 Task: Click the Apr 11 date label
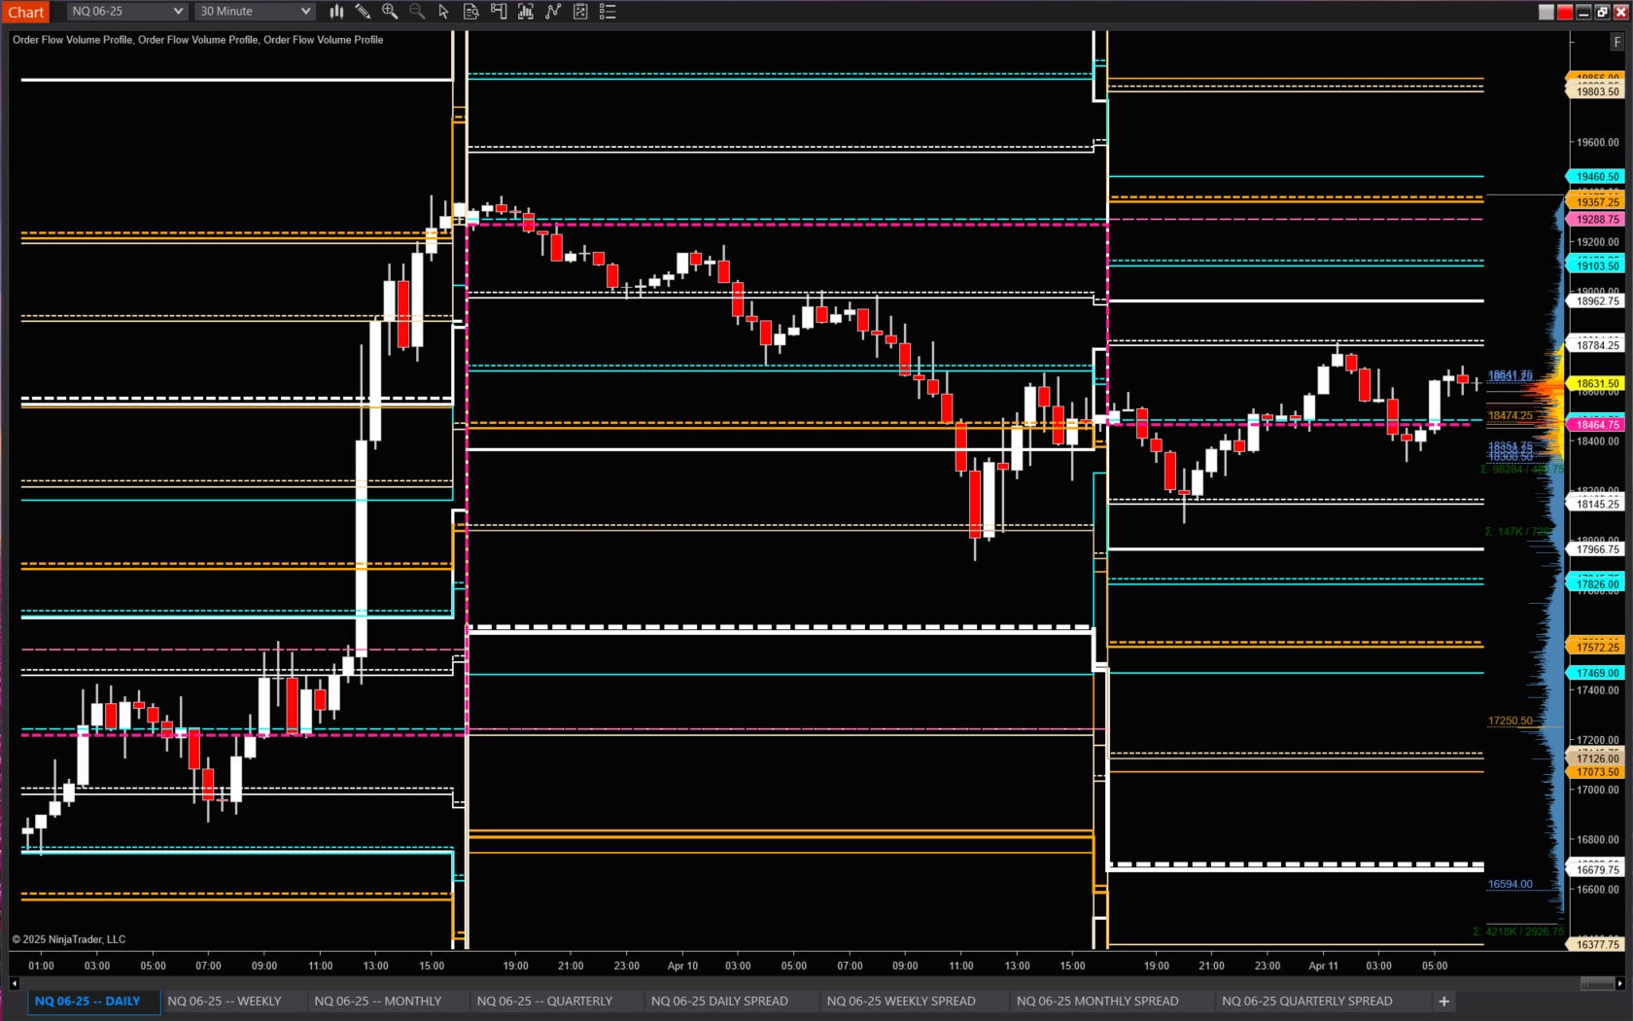coord(1323,966)
